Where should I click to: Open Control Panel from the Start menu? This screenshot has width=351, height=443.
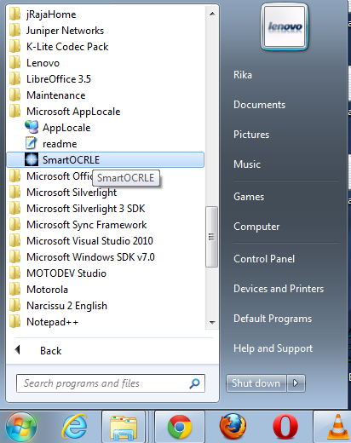click(264, 259)
